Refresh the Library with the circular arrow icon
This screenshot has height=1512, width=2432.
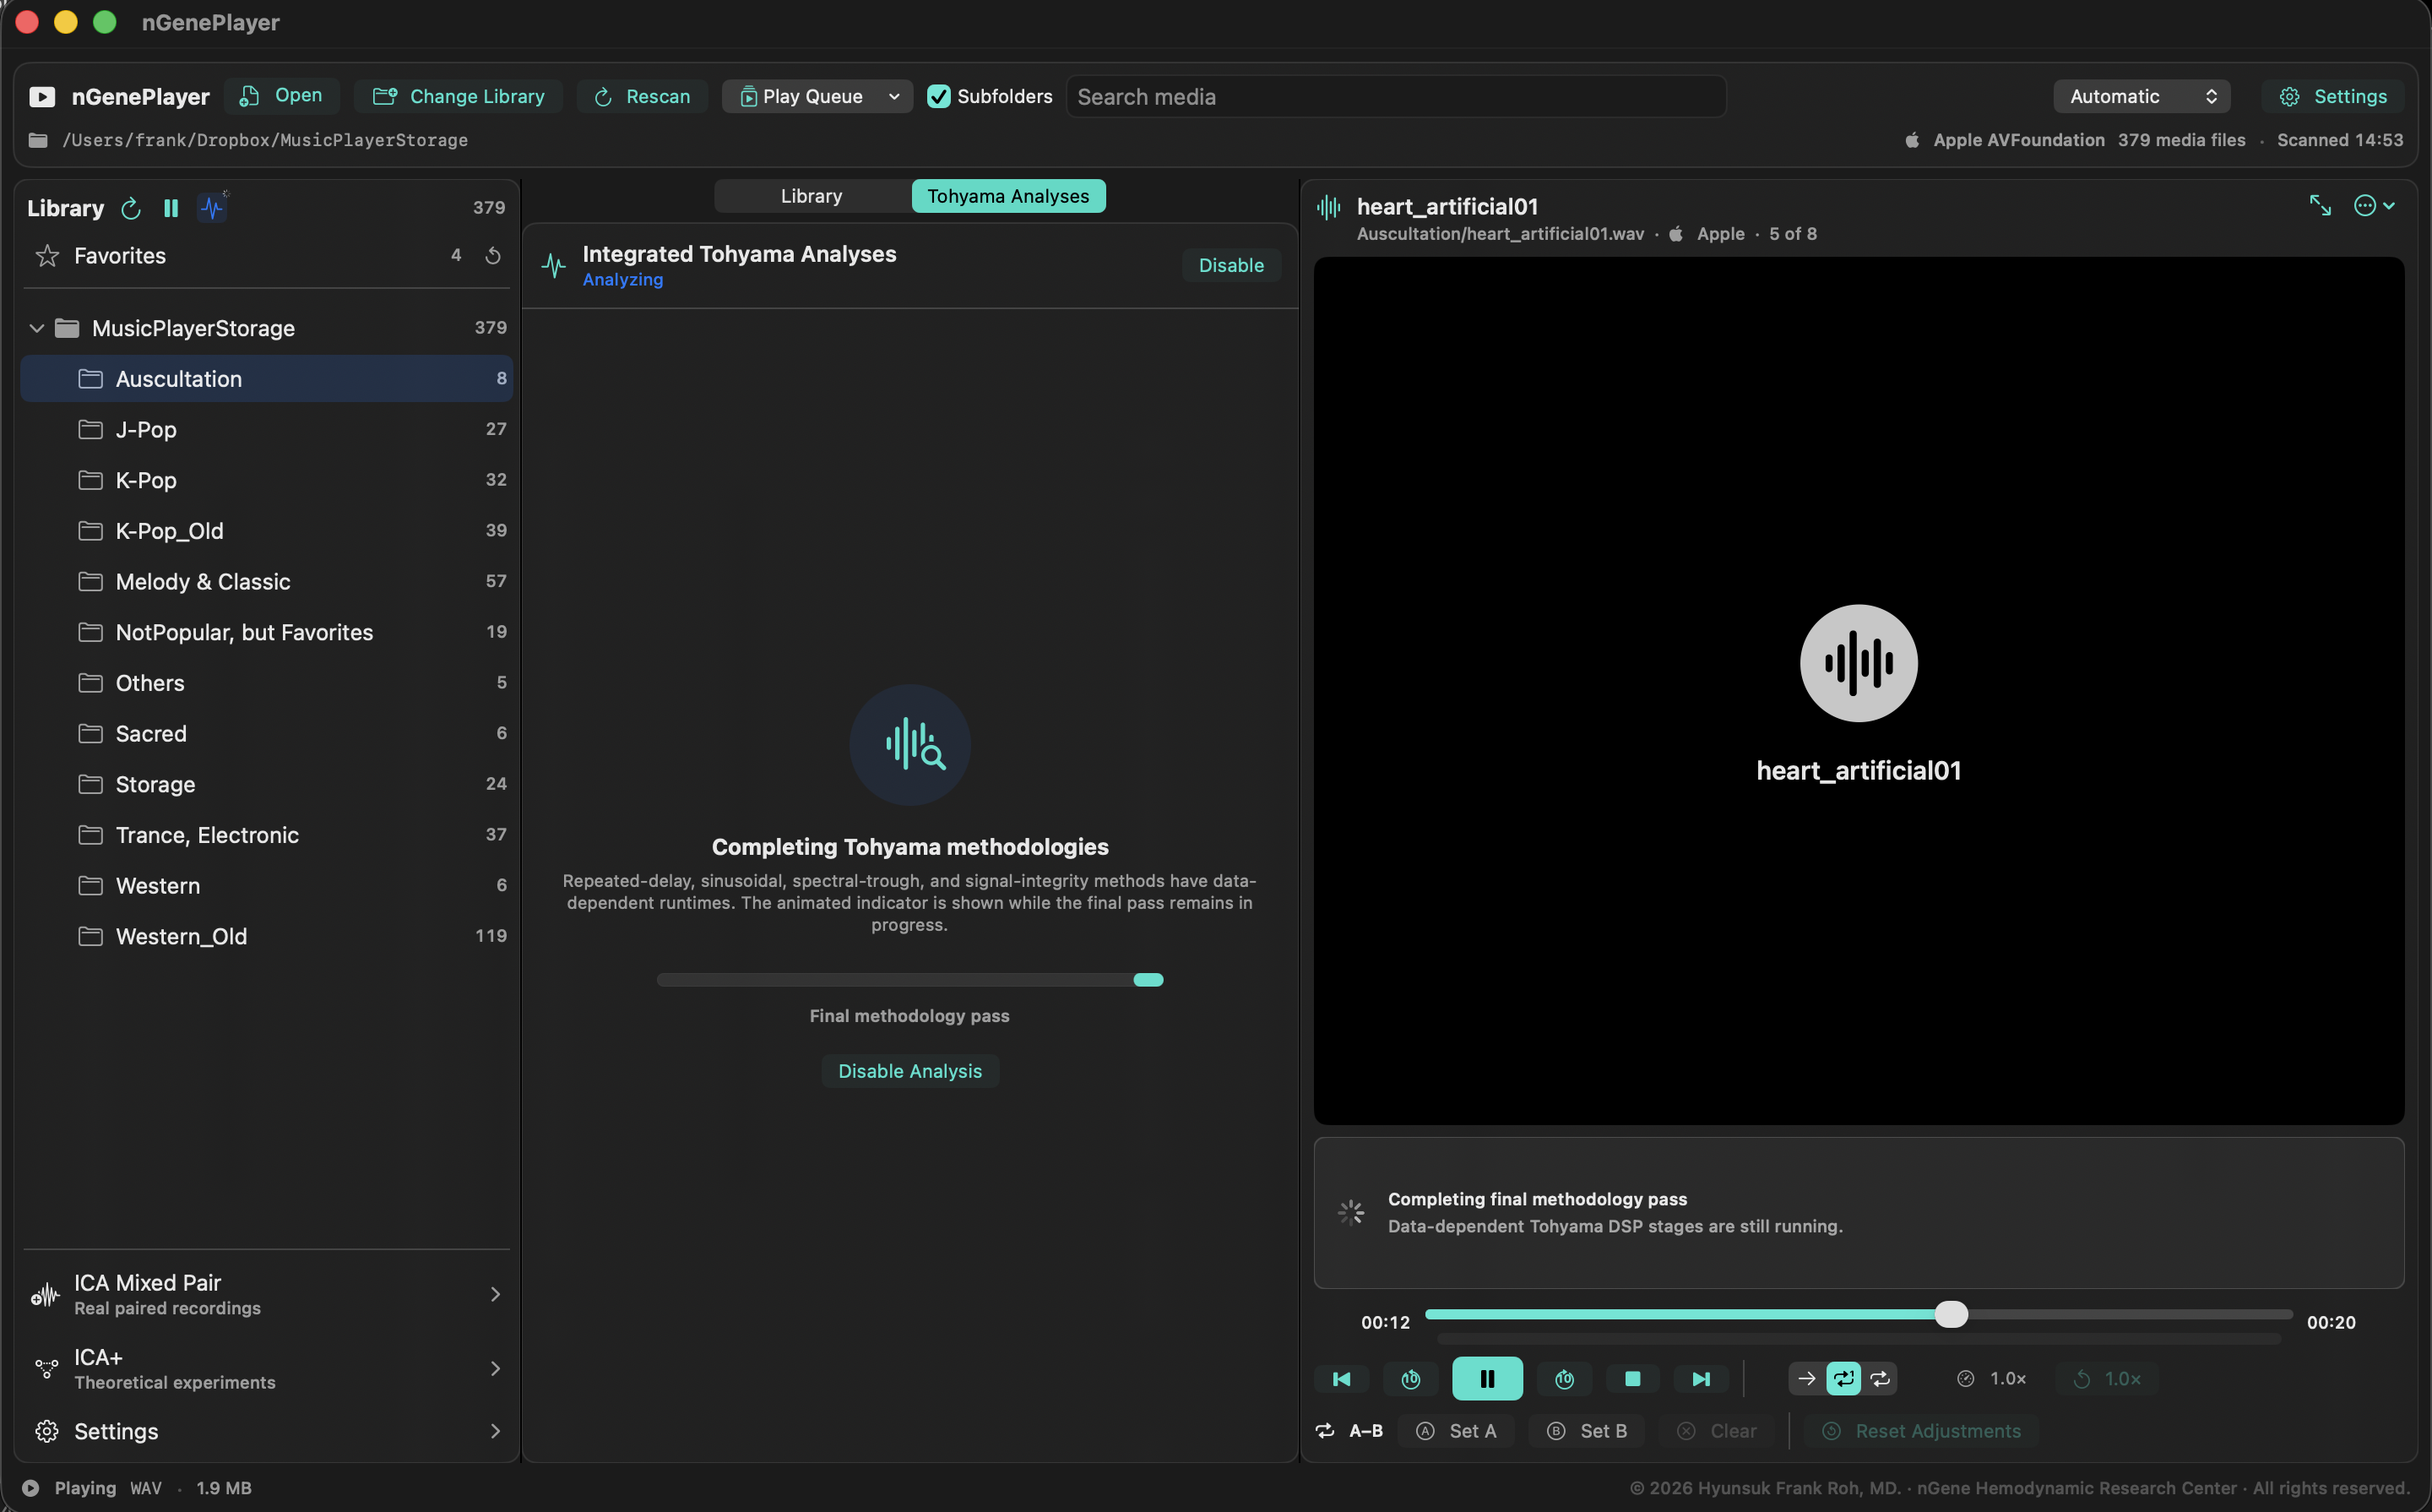(131, 208)
